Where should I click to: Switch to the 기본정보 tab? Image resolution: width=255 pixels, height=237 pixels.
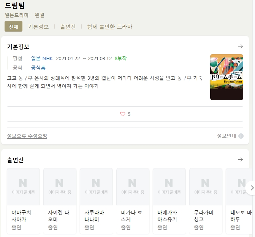[38, 27]
